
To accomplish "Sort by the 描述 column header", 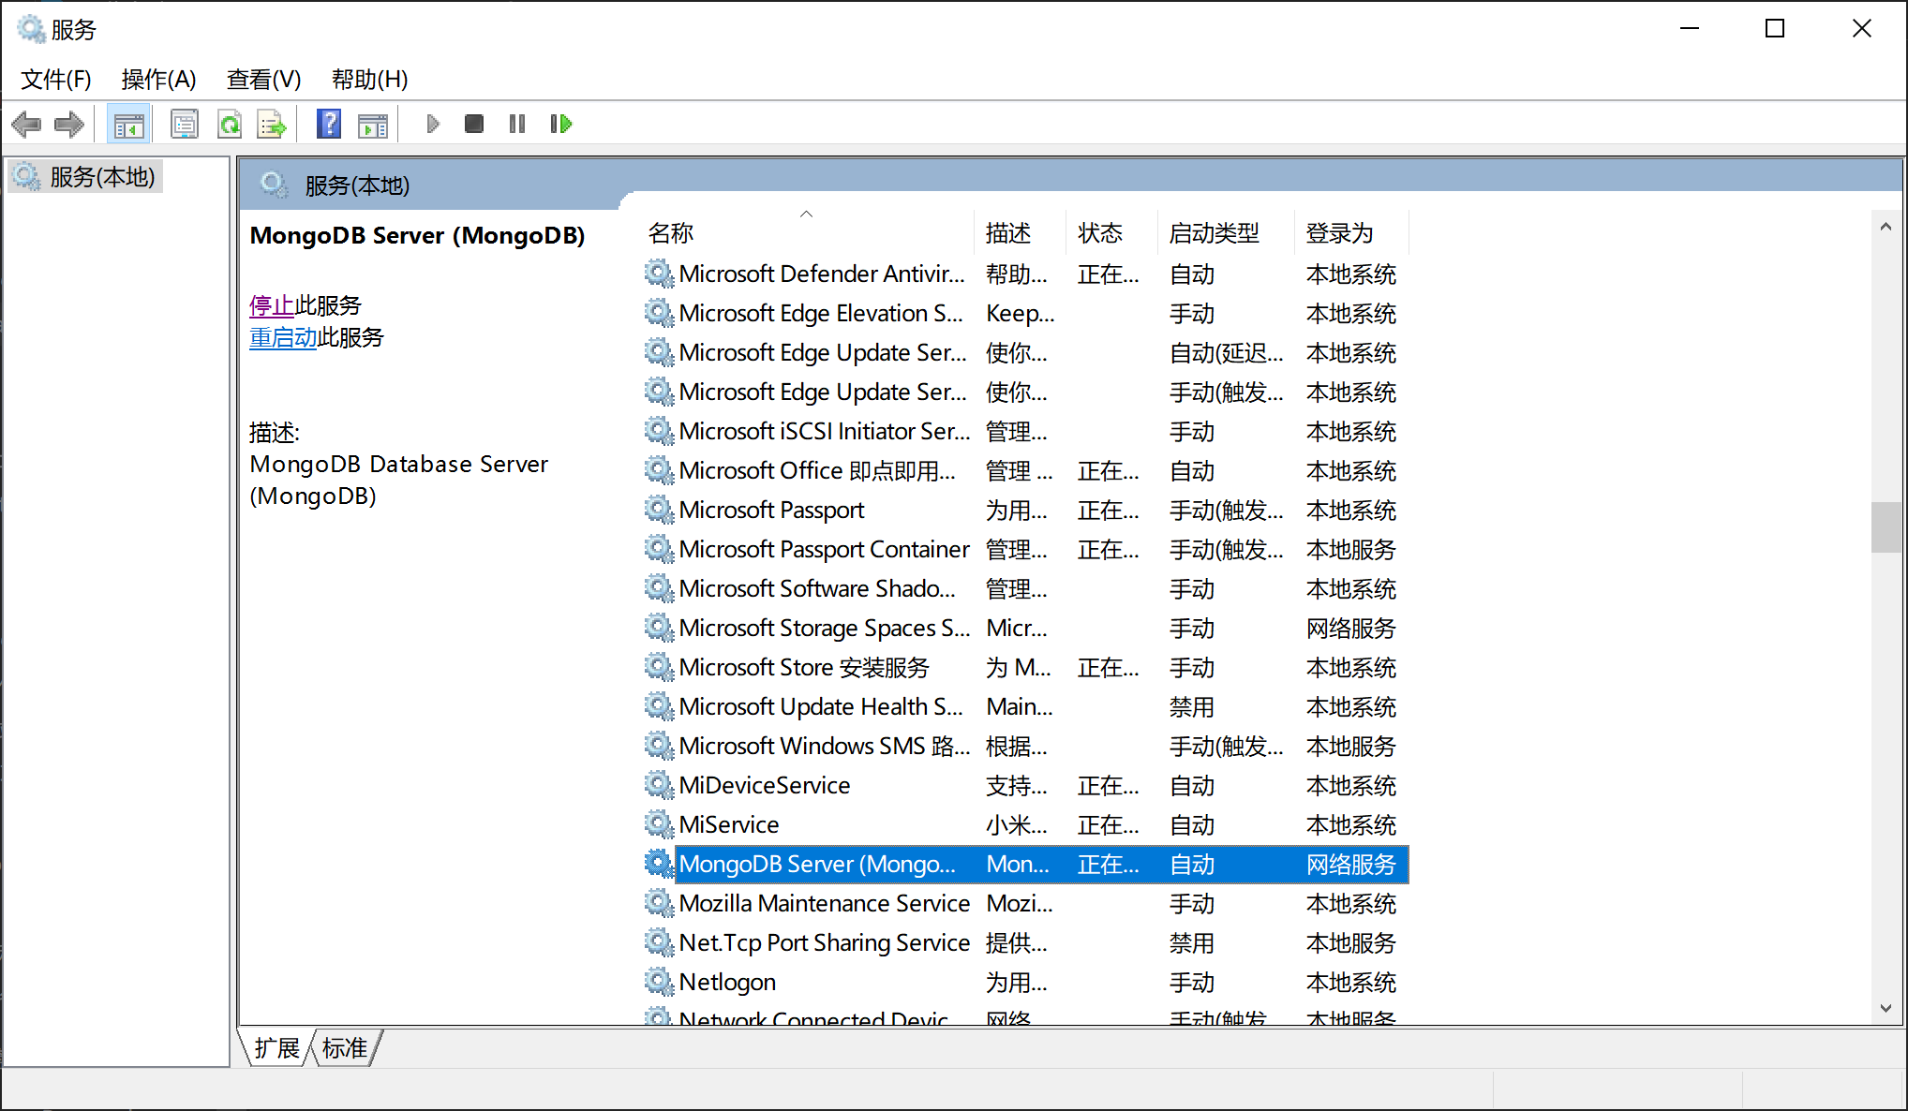I will coord(1021,232).
